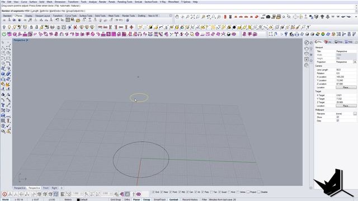
Task: Click the red X icon in second toolbar row
Action: pos(75,27)
